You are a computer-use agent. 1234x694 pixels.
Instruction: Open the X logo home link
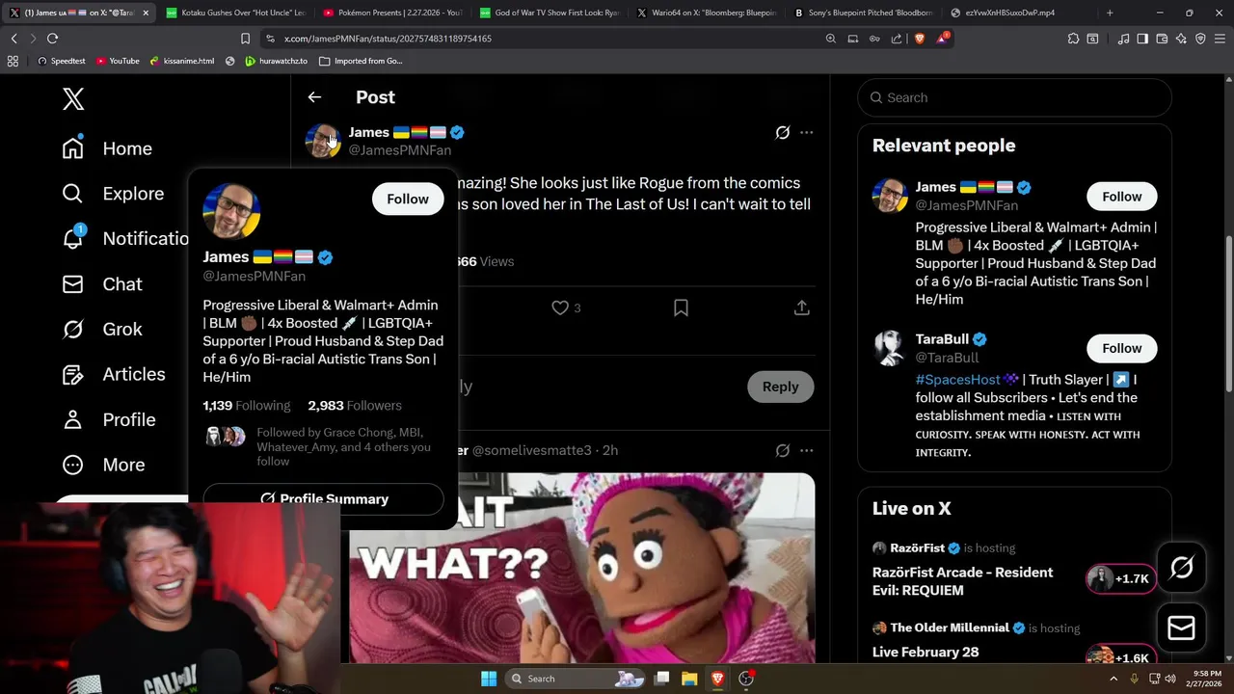73,98
